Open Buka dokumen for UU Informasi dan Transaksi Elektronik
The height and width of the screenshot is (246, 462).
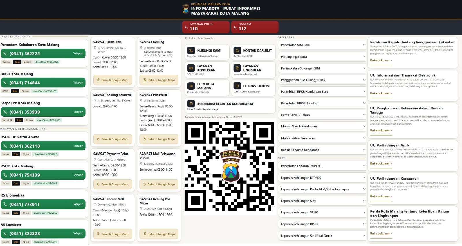(381, 93)
